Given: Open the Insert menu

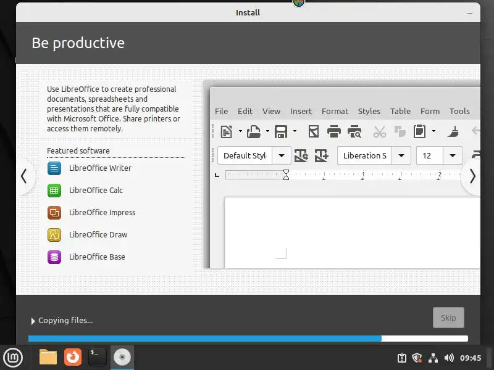Looking at the screenshot, I should [301, 112].
